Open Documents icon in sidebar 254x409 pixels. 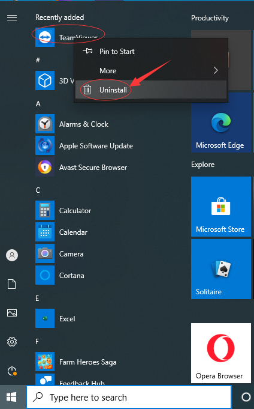(12, 284)
